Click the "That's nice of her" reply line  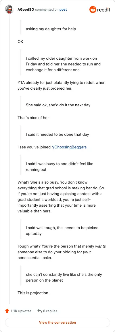tap(33, 118)
